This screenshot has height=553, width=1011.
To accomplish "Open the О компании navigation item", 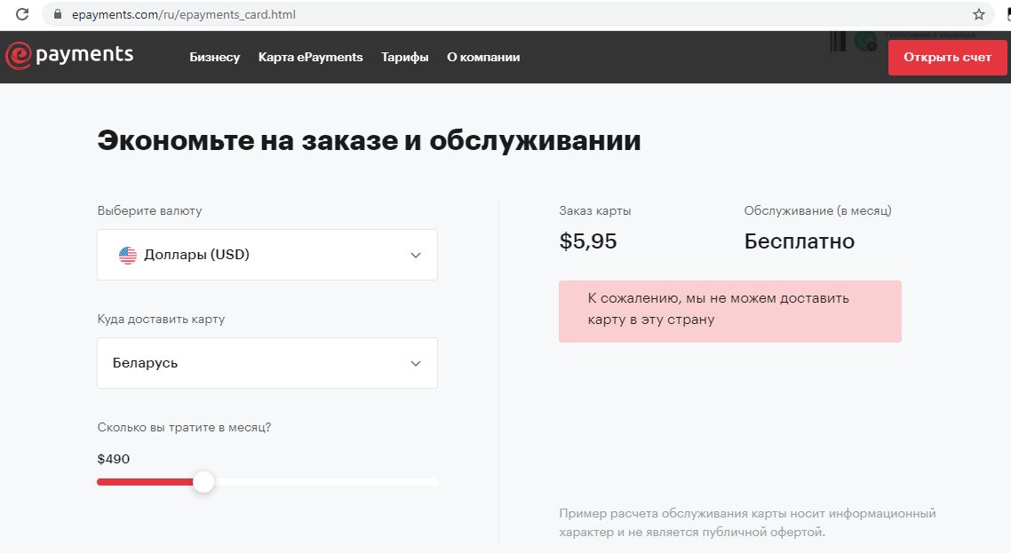I will pos(483,57).
